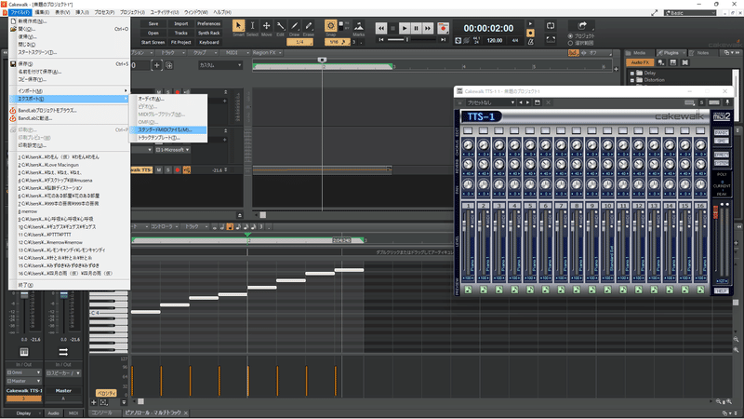Open the export share arrow icon
The width and height of the screenshot is (744, 419).
582,25
